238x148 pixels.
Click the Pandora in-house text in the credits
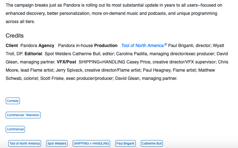(x=75, y=45)
